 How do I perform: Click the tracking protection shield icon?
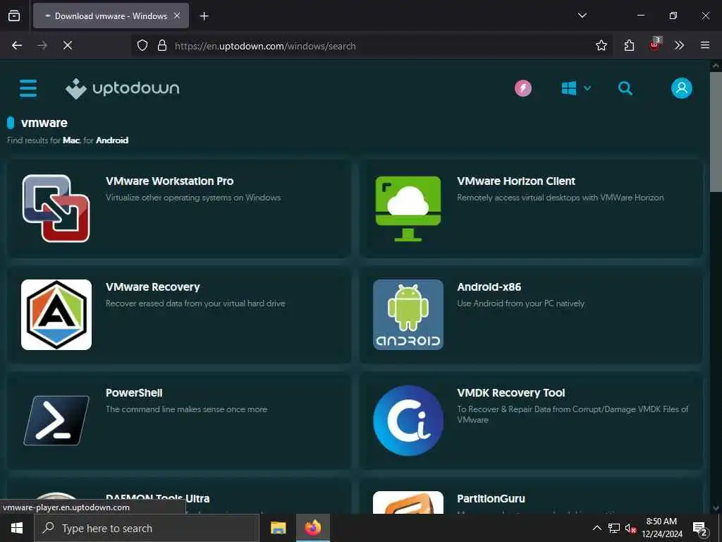[x=142, y=45]
